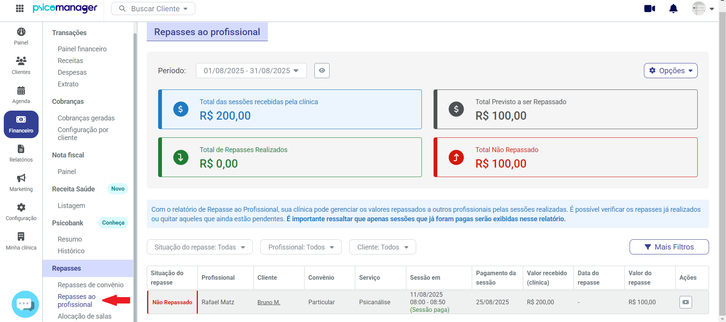
Task: Open Cobranças geradas
Action: click(86, 118)
